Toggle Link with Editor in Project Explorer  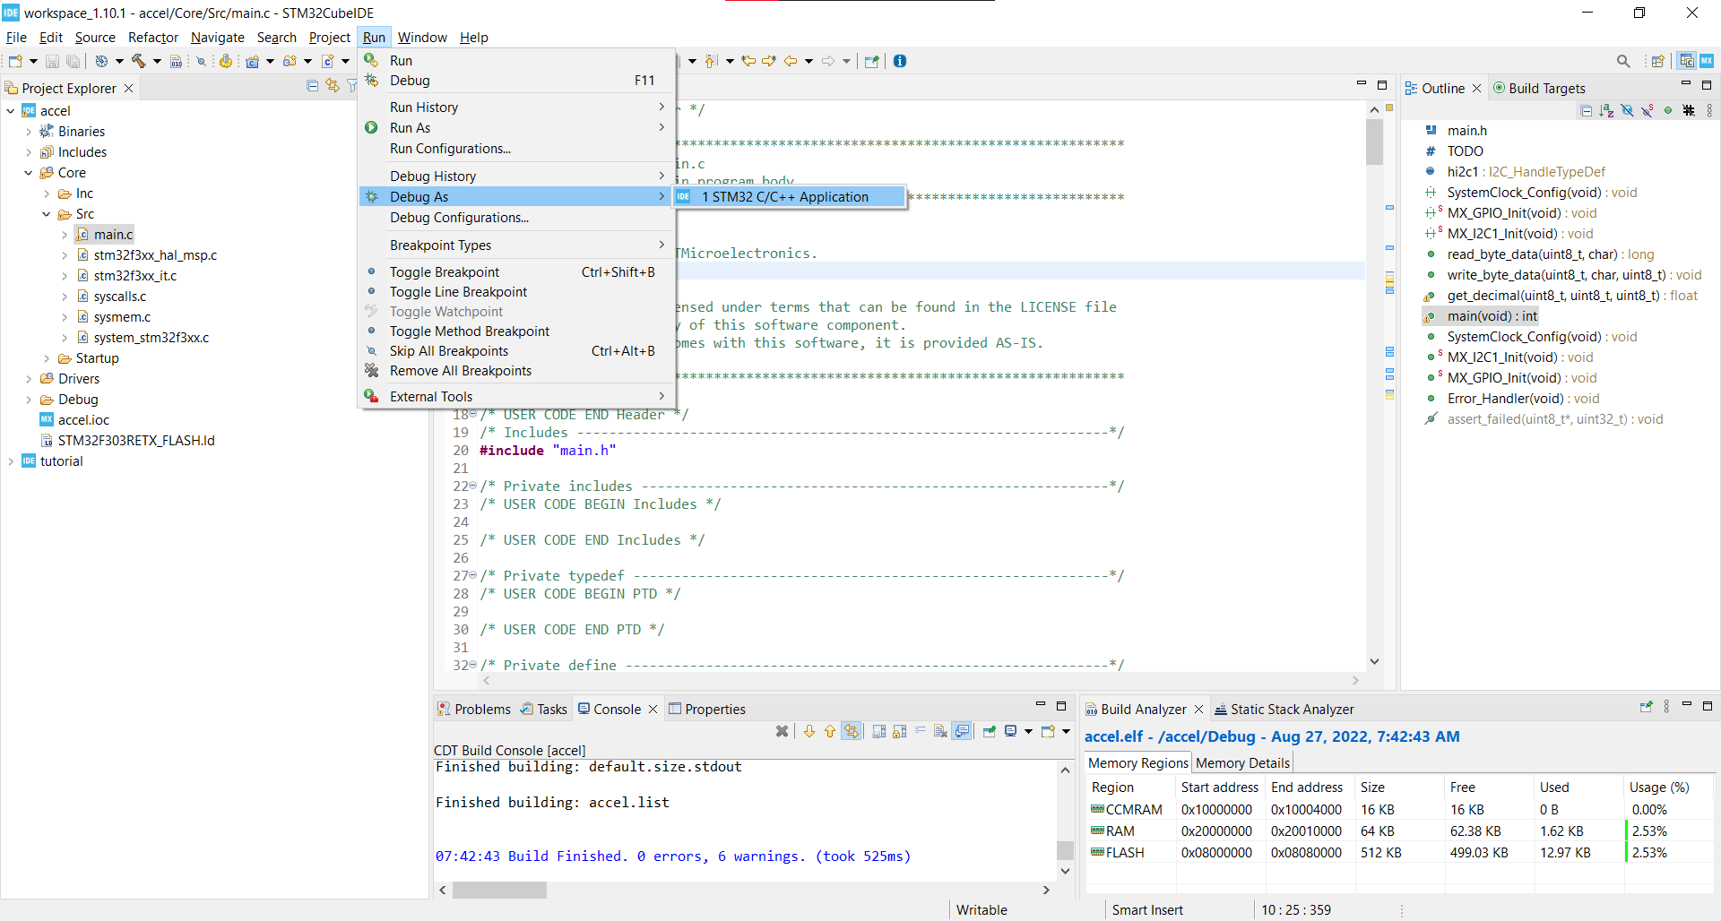[x=333, y=86]
